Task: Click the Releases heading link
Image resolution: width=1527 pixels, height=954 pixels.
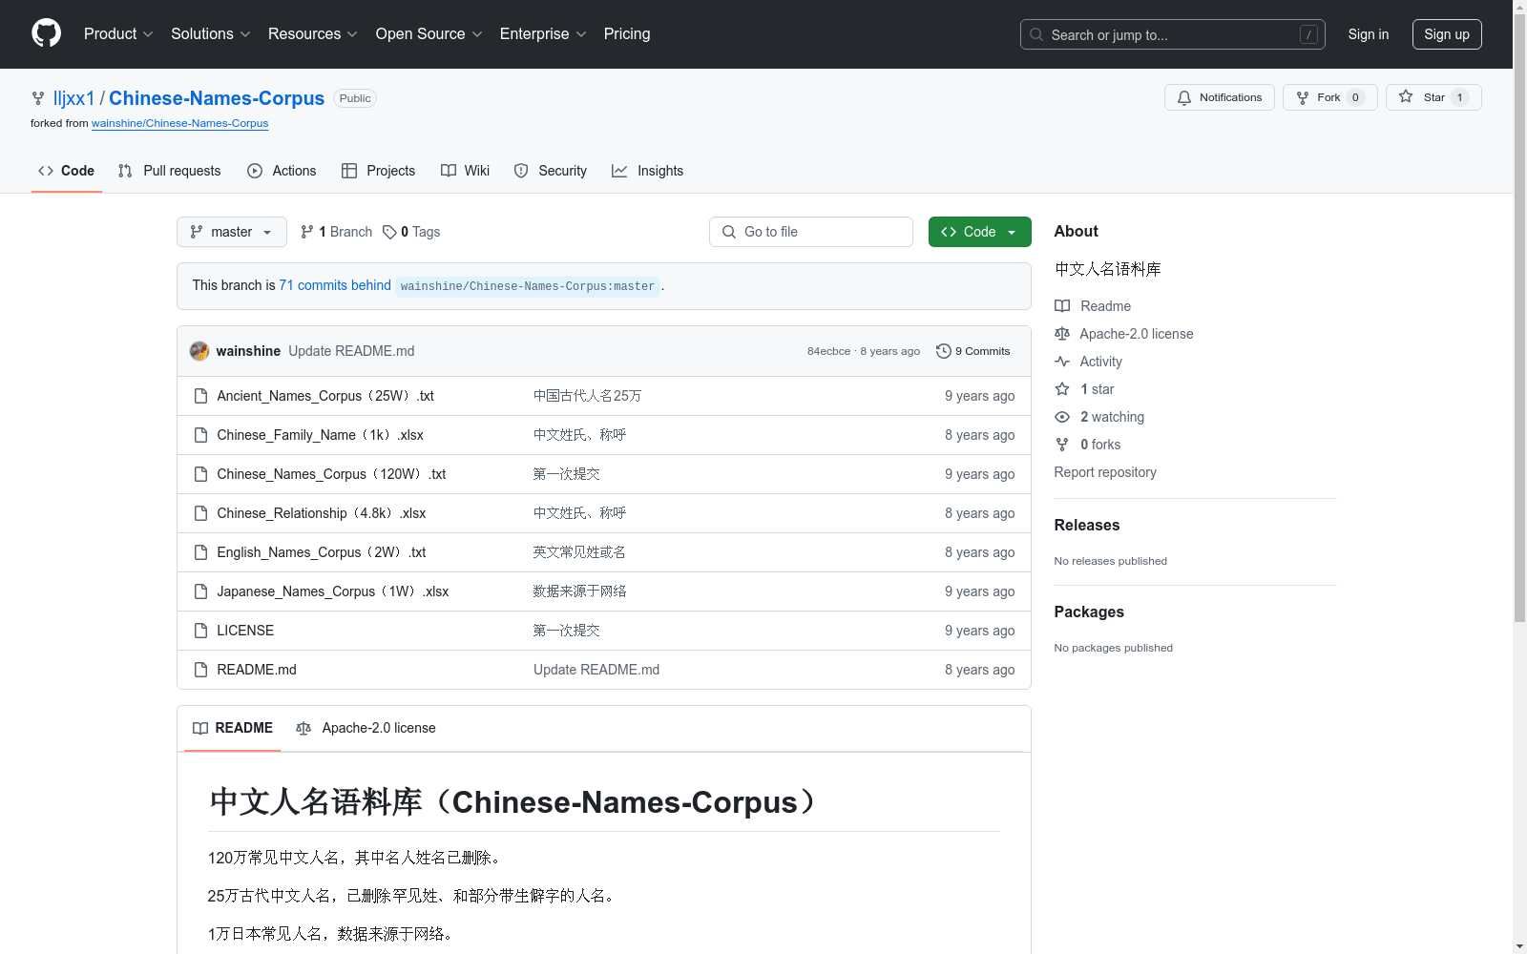Action: tap(1087, 525)
